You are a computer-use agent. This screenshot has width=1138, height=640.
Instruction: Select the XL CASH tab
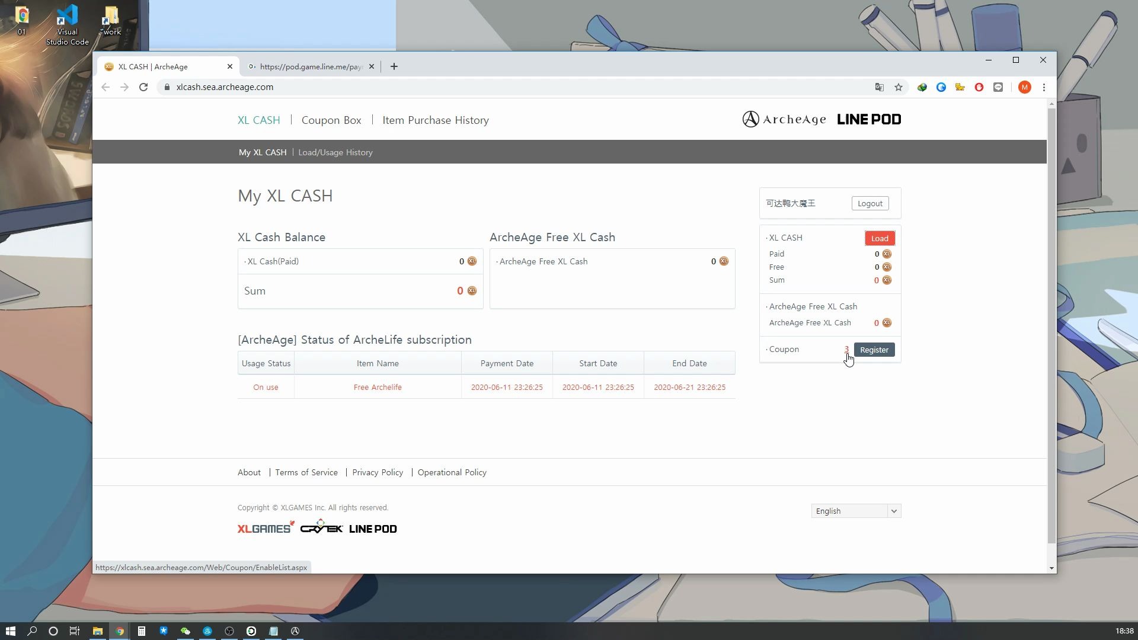(x=258, y=120)
